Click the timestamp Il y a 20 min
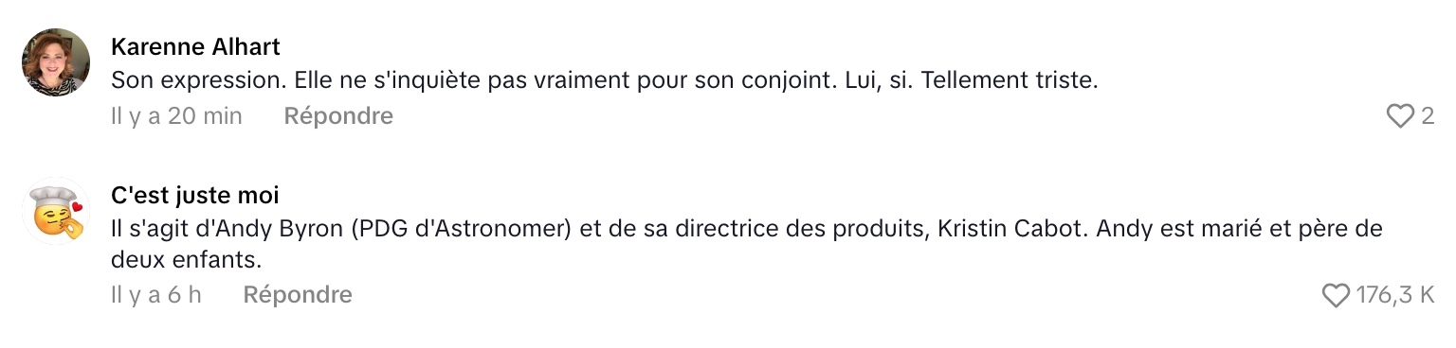Image resolution: width=1456 pixels, height=348 pixels. 176,116
